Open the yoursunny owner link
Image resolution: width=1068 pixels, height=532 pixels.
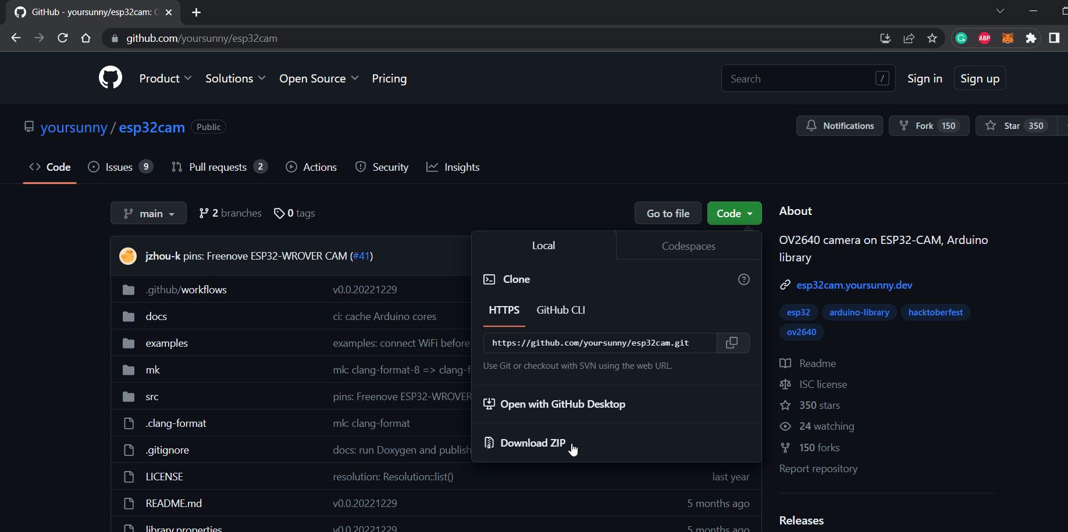tap(74, 127)
